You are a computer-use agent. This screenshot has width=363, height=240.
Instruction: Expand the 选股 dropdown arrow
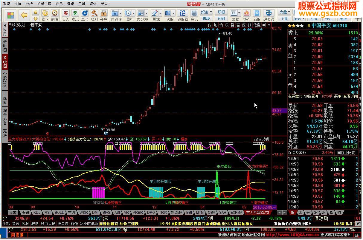174,13
